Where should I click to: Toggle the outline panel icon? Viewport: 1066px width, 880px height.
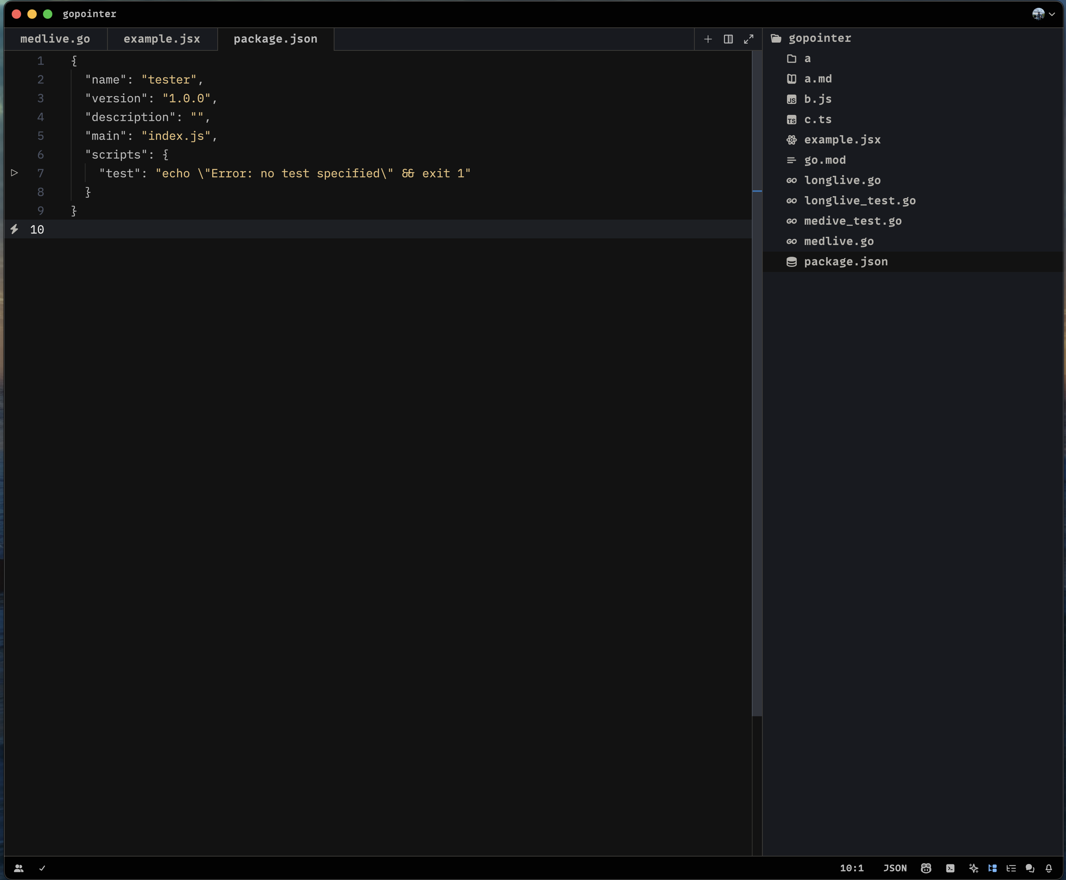pos(1011,868)
